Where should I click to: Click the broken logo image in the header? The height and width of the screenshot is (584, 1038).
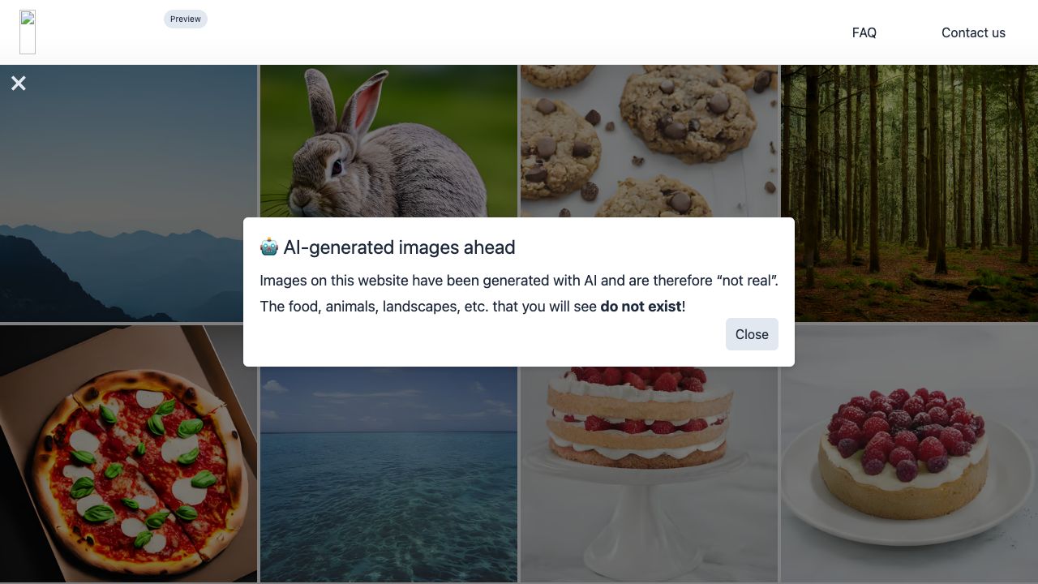(x=28, y=32)
